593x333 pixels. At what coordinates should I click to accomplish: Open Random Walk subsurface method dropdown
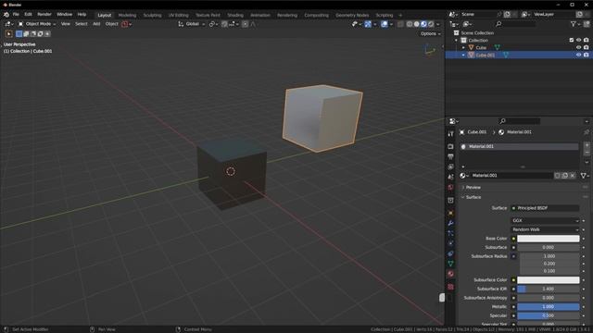click(545, 229)
